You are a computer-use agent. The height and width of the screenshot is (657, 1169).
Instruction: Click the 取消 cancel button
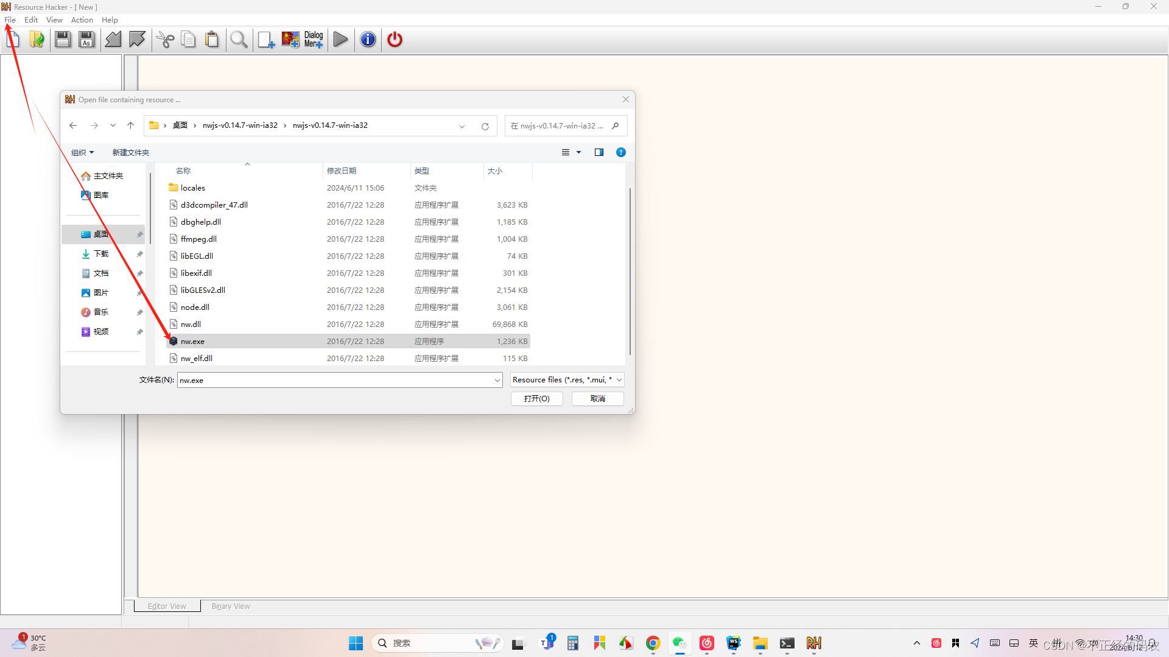(x=597, y=399)
